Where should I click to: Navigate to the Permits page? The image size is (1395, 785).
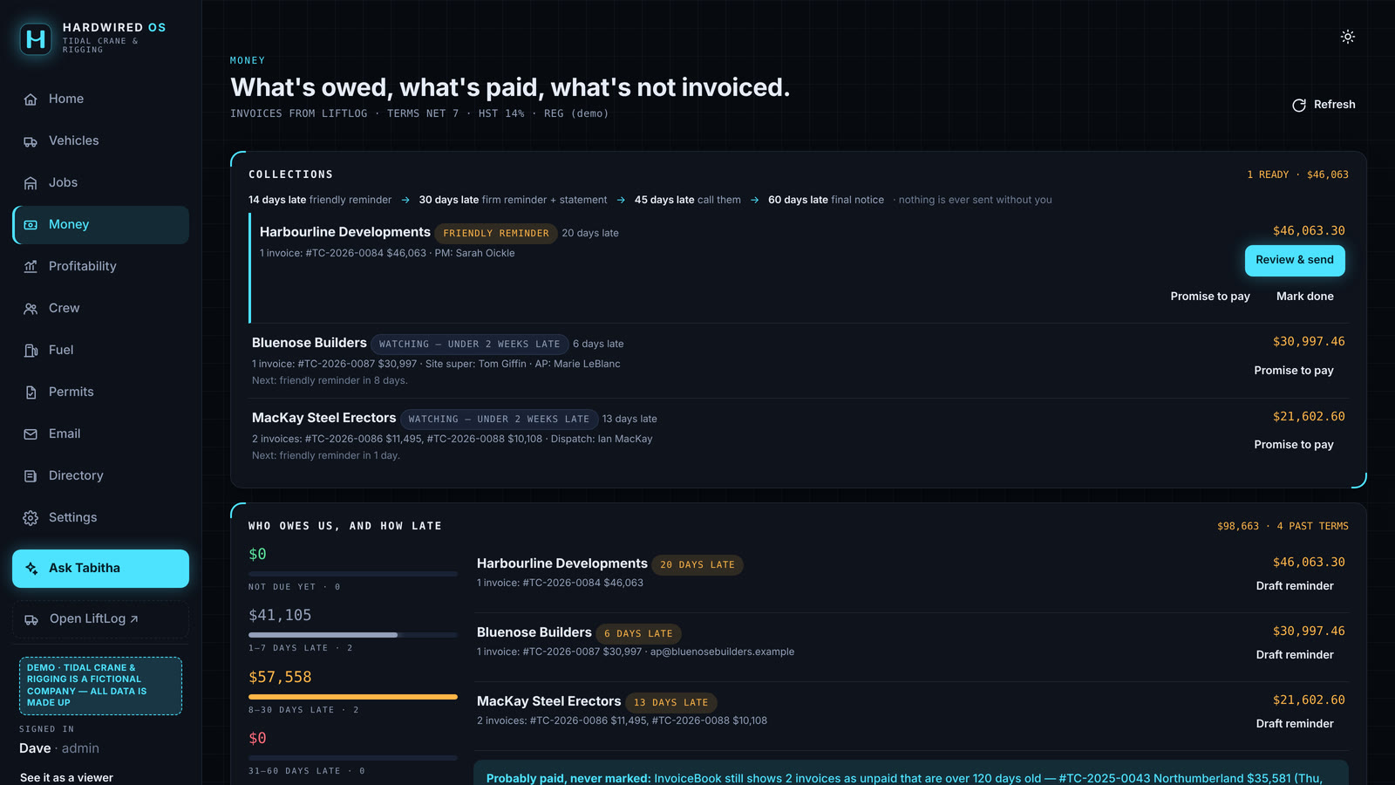101,392
